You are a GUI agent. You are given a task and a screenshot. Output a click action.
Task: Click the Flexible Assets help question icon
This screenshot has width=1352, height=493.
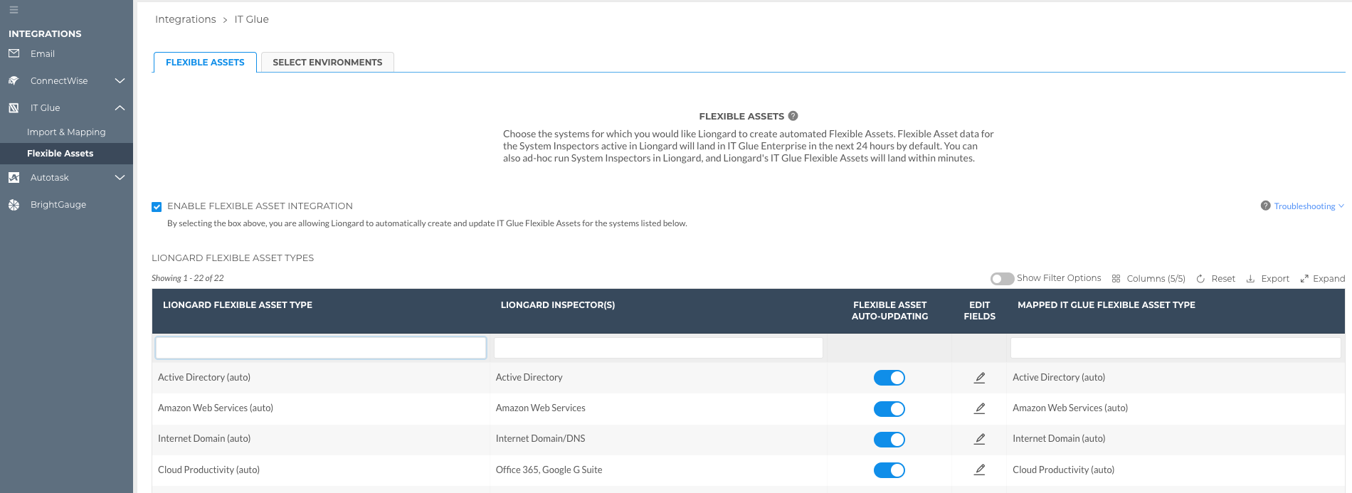(x=793, y=116)
